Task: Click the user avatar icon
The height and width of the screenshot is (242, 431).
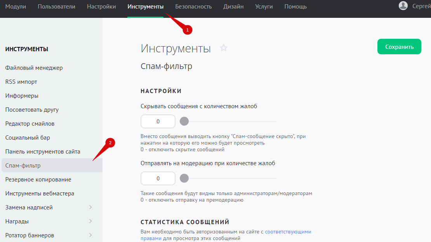Action: tap(403, 6)
